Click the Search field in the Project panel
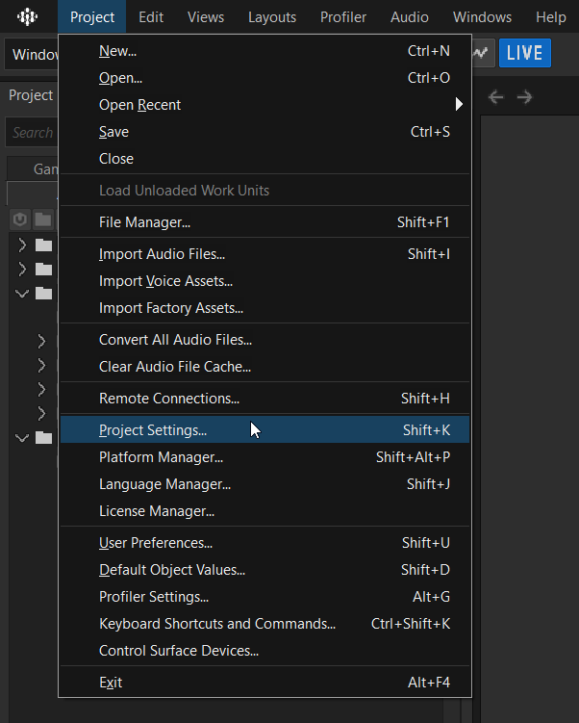Screen dimensions: 579x723 pos(32,133)
